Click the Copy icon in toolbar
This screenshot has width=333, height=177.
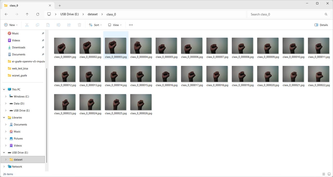tap(37, 25)
